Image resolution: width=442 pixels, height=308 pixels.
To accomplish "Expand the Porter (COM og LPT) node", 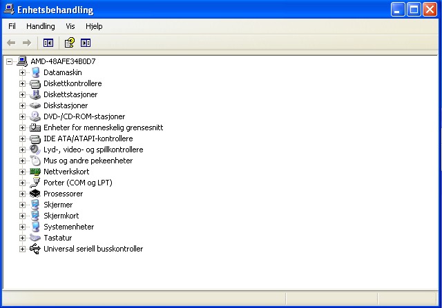I will click(22, 183).
